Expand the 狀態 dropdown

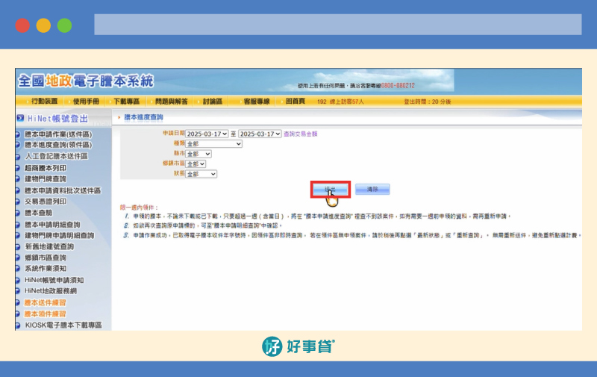click(x=201, y=174)
